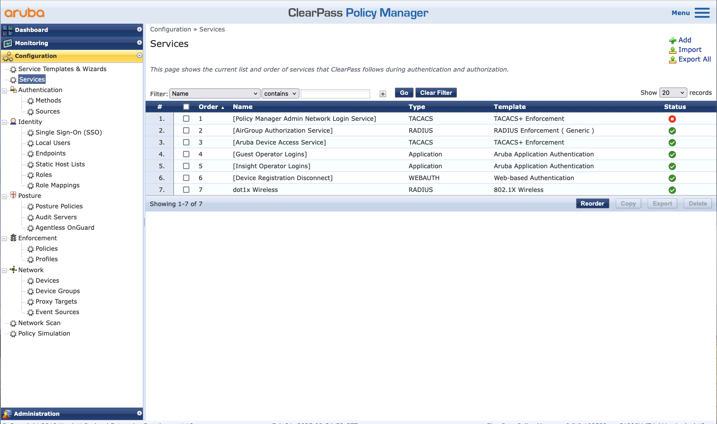Click the Administration panel icon
The width and height of the screenshot is (717, 424).
click(7, 414)
